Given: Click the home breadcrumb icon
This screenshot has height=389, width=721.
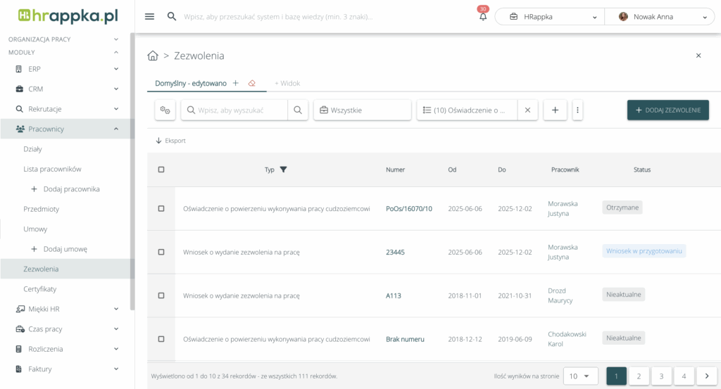Looking at the screenshot, I should coord(153,56).
